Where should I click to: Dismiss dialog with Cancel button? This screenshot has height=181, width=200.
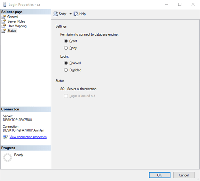point(184,175)
